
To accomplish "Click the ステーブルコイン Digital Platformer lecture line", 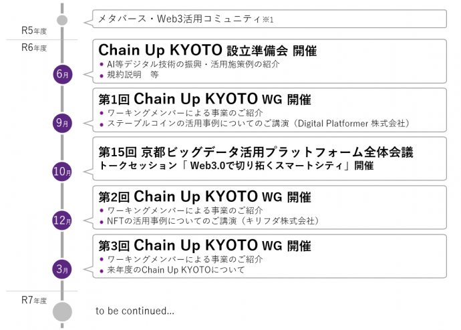I will point(257,123).
